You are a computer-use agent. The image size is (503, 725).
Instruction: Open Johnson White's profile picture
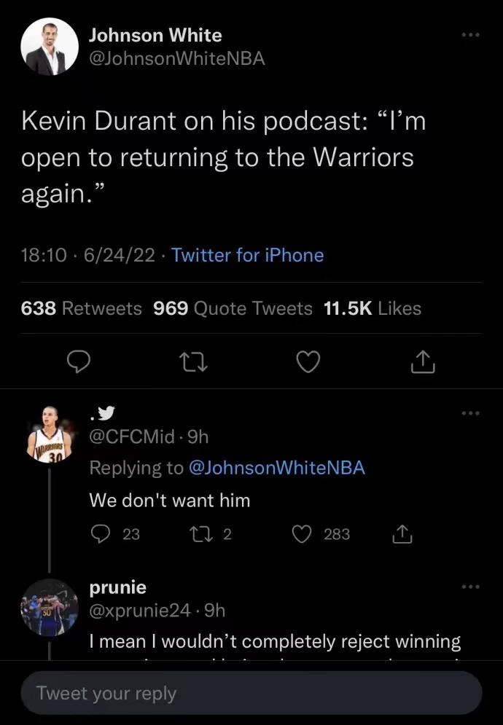50,47
